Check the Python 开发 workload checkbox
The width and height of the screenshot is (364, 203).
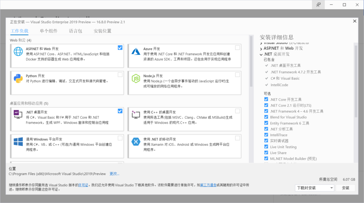coord(120,75)
